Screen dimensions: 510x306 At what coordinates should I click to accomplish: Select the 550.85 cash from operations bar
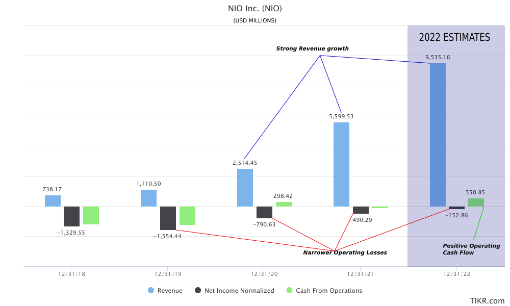(x=476, y=202)
